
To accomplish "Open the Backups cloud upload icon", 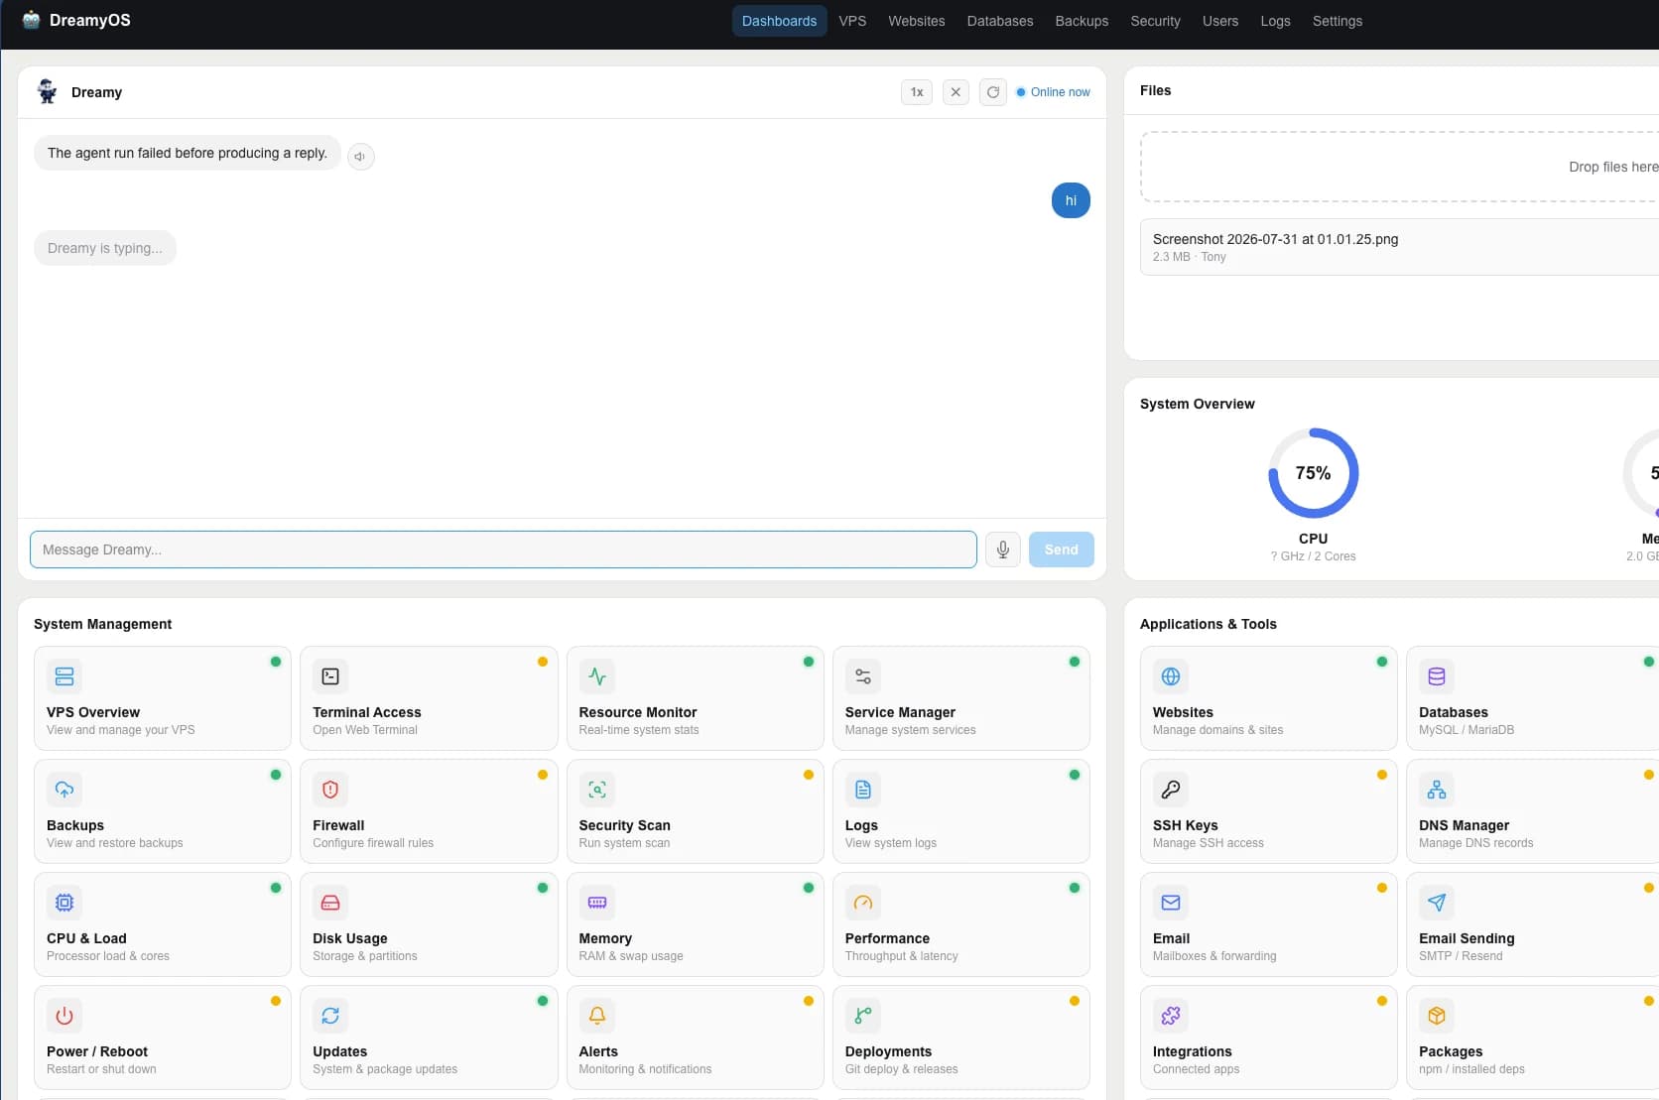I will tap(64, 790).
